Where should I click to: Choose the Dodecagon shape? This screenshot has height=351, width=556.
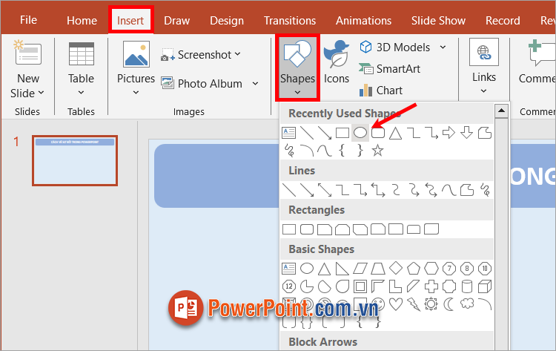(289, 286)
